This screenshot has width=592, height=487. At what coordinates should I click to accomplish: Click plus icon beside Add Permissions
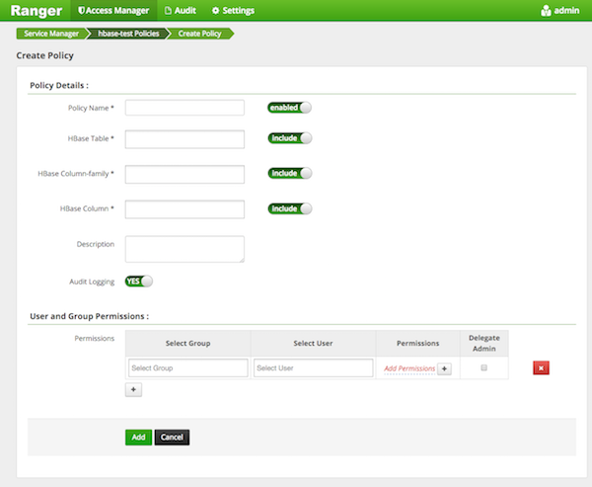coord(444,368)
